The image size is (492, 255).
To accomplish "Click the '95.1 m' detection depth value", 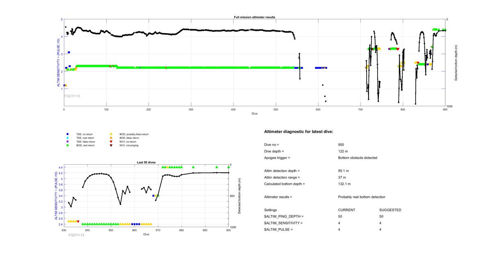I will tap(344, 171).
